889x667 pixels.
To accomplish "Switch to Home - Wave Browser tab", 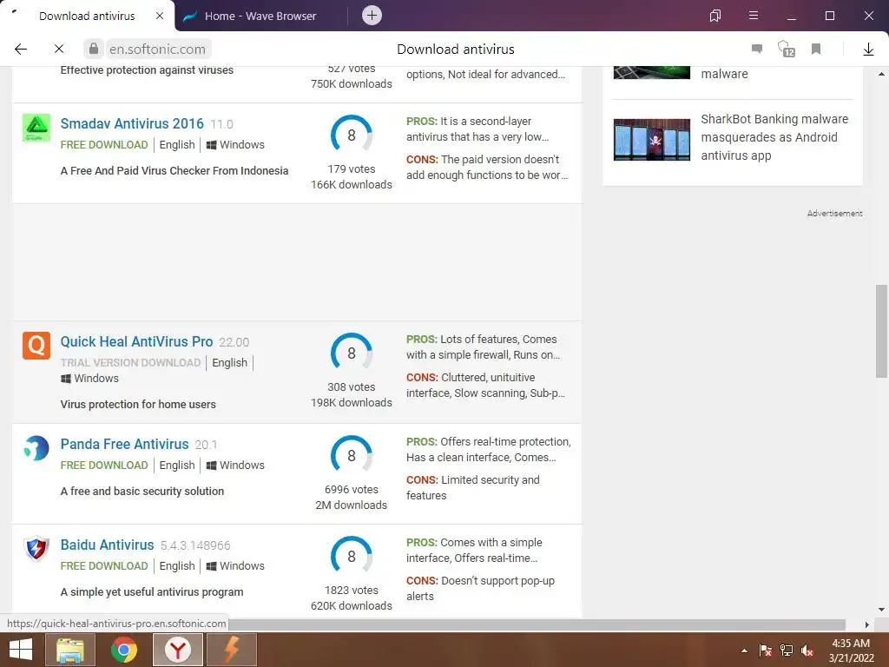I will [260, 16].
